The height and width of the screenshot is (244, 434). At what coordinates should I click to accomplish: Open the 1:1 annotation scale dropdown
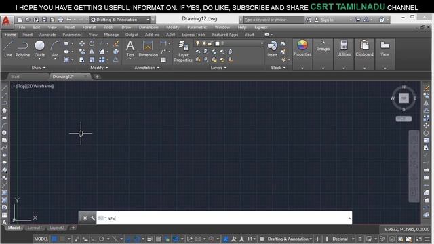coord(252,239)
